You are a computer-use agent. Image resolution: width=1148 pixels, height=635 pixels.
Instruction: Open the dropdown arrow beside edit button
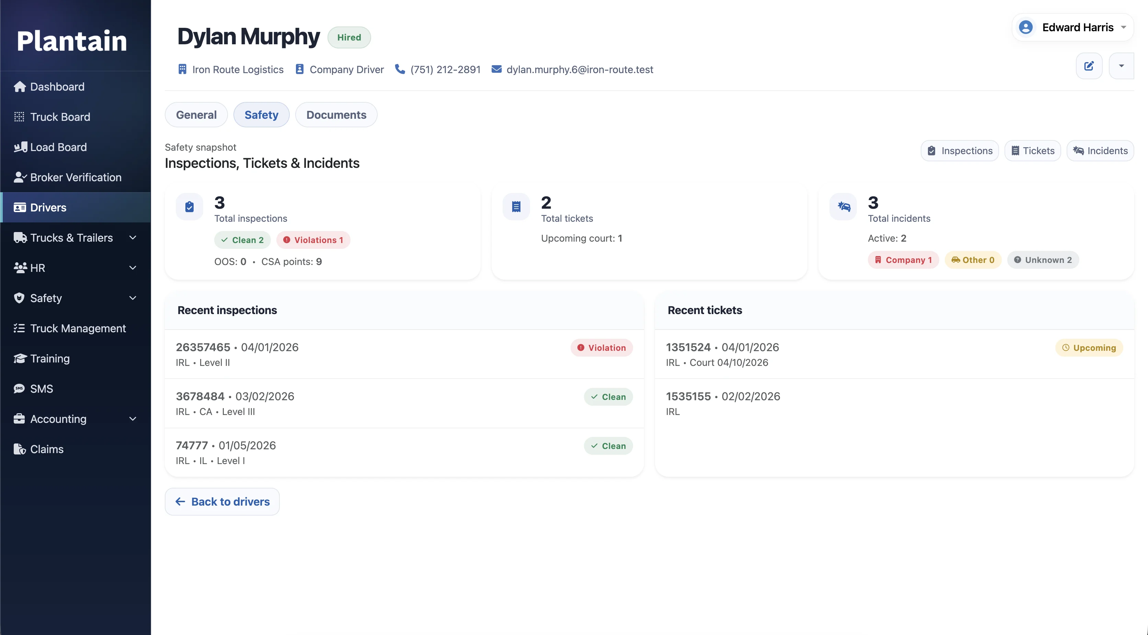1121,66
